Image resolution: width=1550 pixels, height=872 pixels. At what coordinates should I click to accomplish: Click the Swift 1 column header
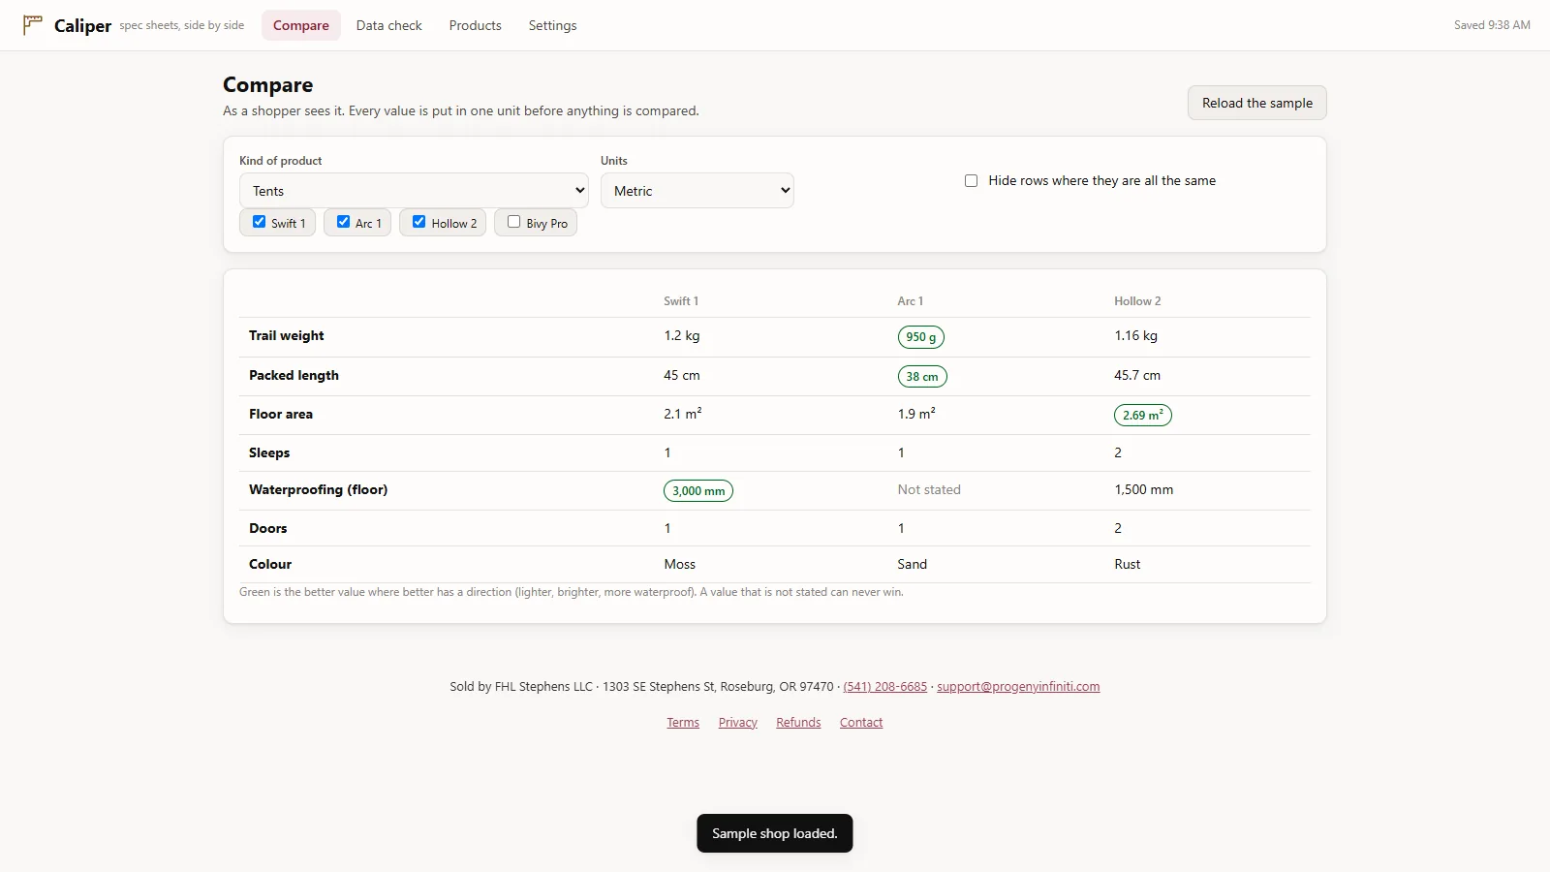tap(681, 301)
